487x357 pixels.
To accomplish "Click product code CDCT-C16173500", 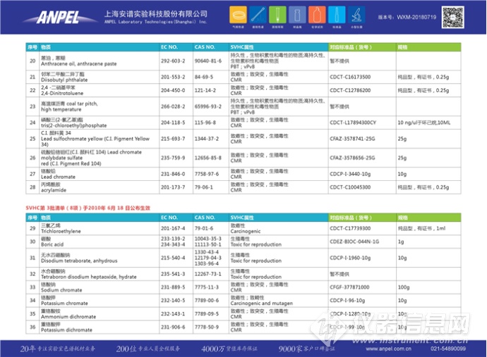I will [350, 77].
